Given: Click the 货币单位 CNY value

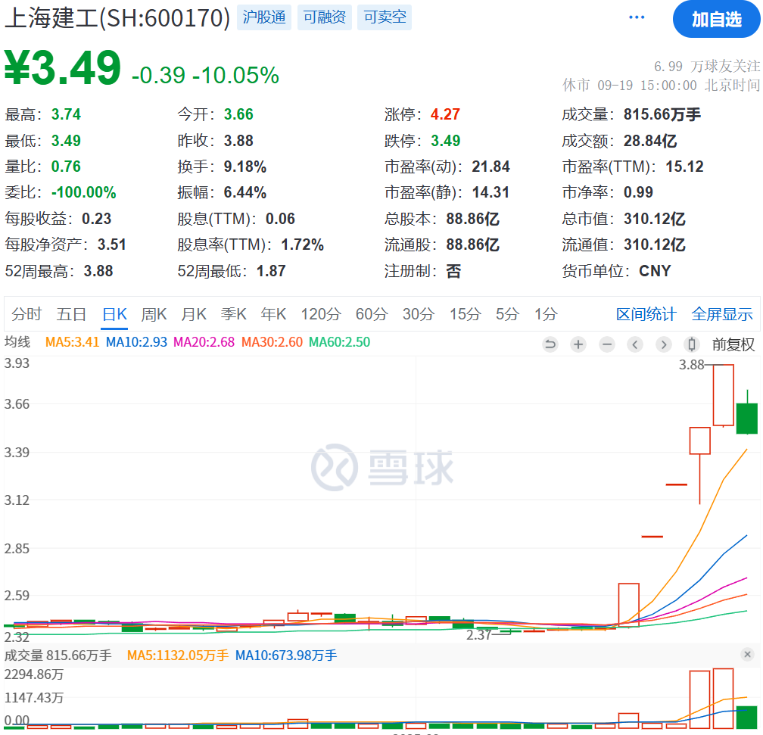Looking at the screenshot, I should click(655, 271).
